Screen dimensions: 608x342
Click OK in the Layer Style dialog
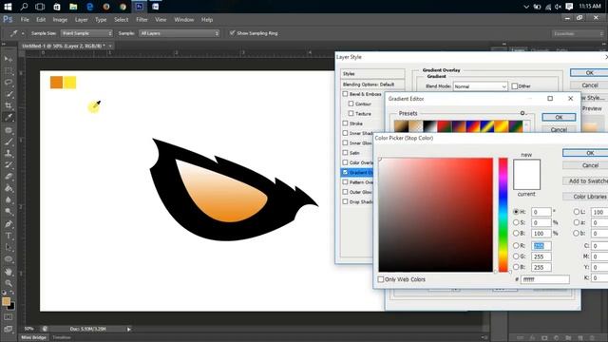[x=589, y=73]
